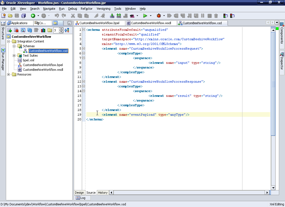Toggle the code fold at line 5
This screenshot has height=207, width=285.
click(x=84, y=49)
